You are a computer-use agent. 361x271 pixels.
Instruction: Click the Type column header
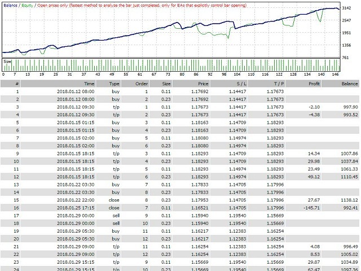click(115, 82)
